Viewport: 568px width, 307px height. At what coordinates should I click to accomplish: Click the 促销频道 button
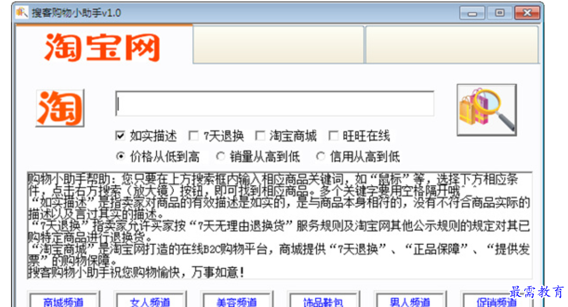point(496,300)
